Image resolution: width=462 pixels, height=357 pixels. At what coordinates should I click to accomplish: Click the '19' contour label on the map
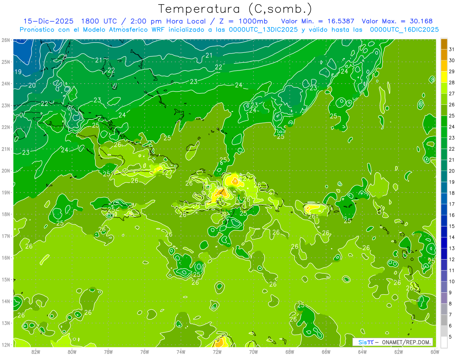tap(18, 72)
